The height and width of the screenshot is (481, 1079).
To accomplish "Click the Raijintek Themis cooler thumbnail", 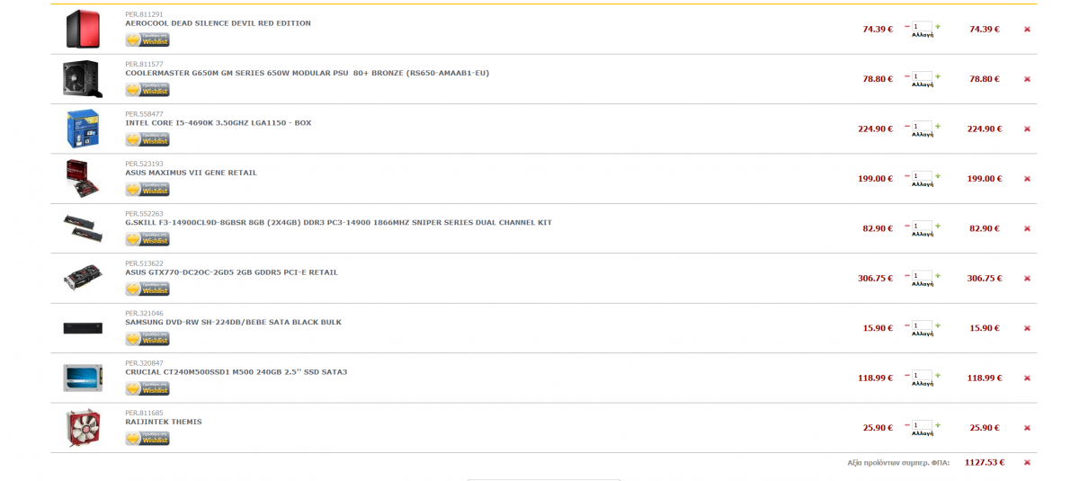I will pos(83,428).
